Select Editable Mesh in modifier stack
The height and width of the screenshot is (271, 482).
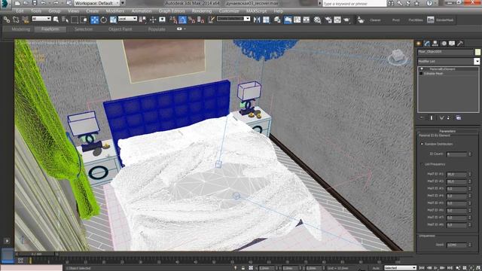coord(434,74)
